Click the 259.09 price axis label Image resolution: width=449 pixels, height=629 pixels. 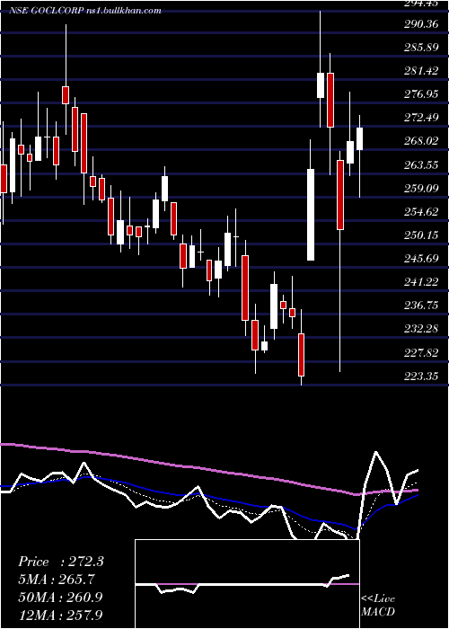click(421, 188)
